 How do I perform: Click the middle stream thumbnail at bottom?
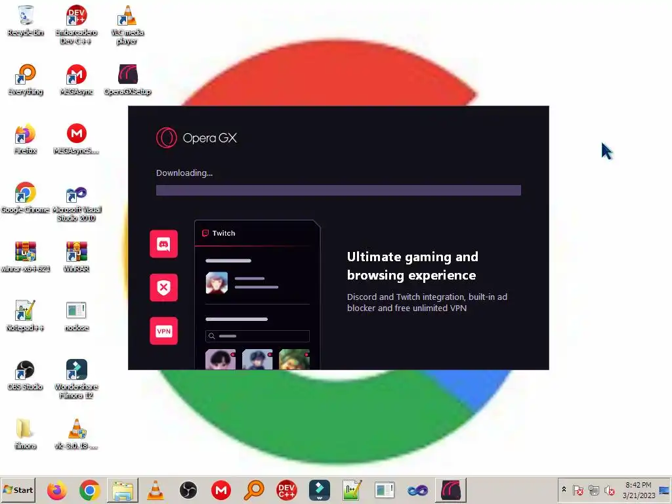pos(257,360)
